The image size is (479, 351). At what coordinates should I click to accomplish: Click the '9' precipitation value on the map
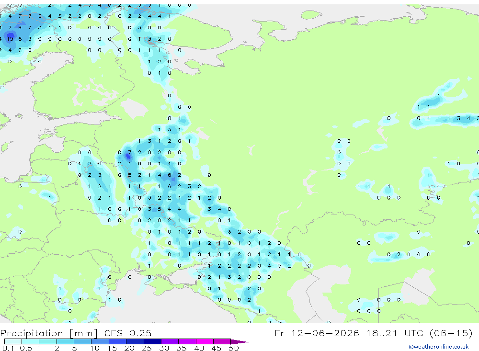click(20, 27)
